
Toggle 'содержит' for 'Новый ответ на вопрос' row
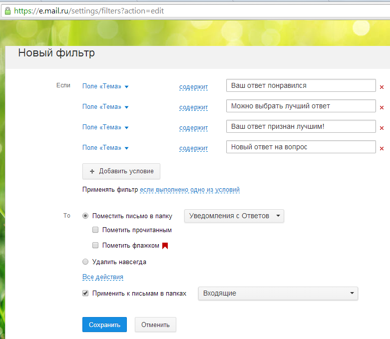point(194,148)
